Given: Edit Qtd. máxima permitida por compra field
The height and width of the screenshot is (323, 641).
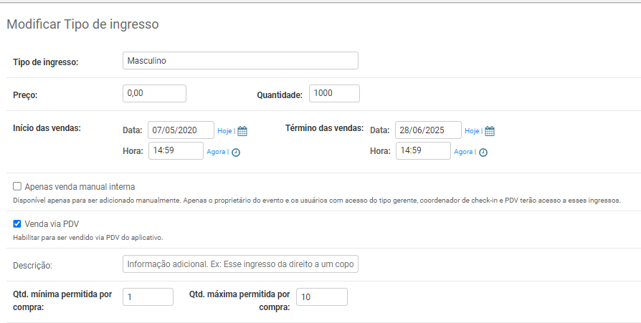Looking at the screenshot, I should (x=322, y=297).
